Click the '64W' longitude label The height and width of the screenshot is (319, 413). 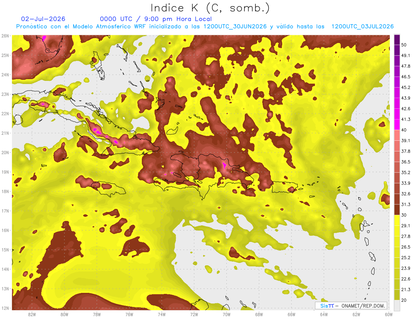324,314
